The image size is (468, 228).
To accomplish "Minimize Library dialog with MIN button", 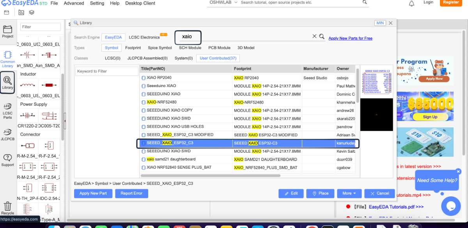I will 380,23.
